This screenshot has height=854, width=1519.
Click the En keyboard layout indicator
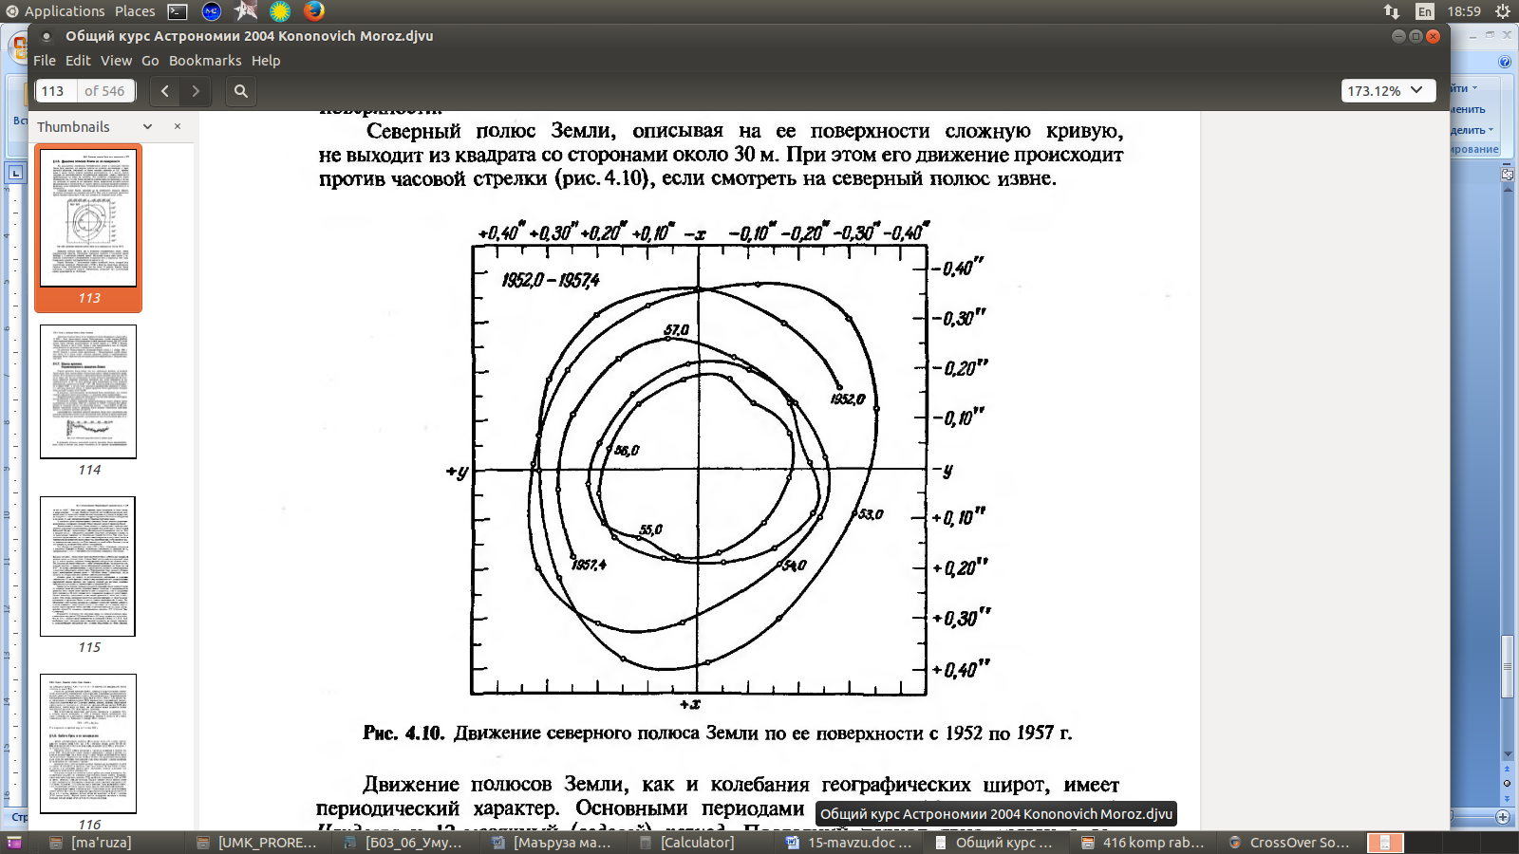click(x=1424, y=11)
